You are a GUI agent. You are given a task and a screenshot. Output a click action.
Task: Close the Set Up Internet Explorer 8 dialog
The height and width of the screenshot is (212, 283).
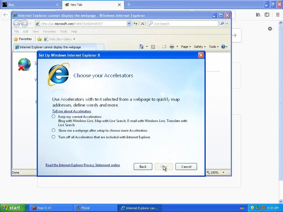(201, 55)
